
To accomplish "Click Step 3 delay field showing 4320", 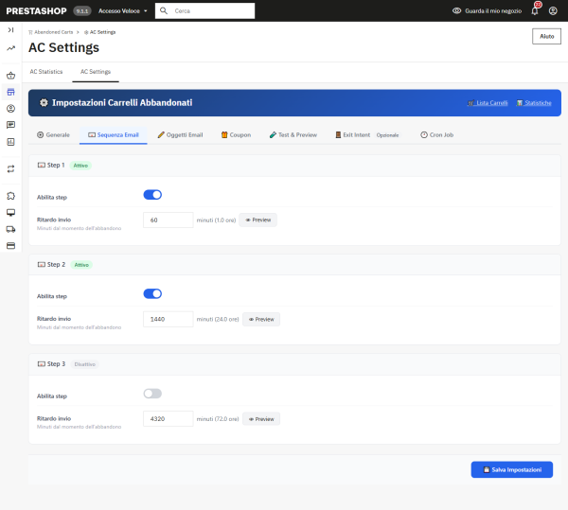I will tap(169, 419).
